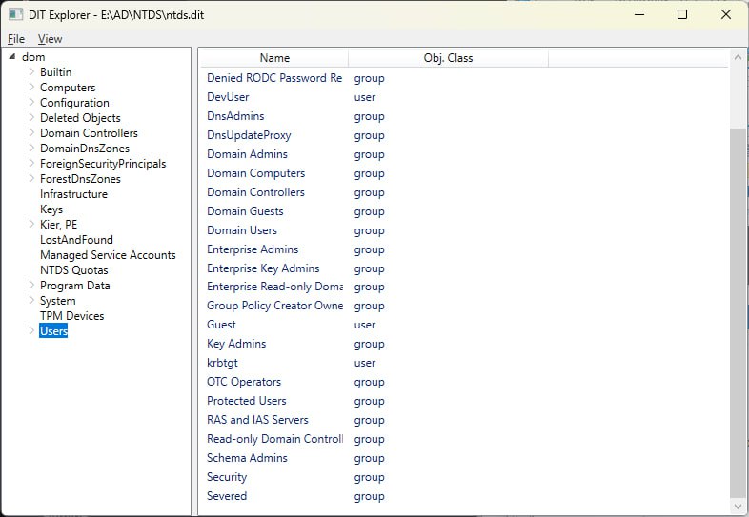Sort by the Obj. Class column header

tap(448, 58)
